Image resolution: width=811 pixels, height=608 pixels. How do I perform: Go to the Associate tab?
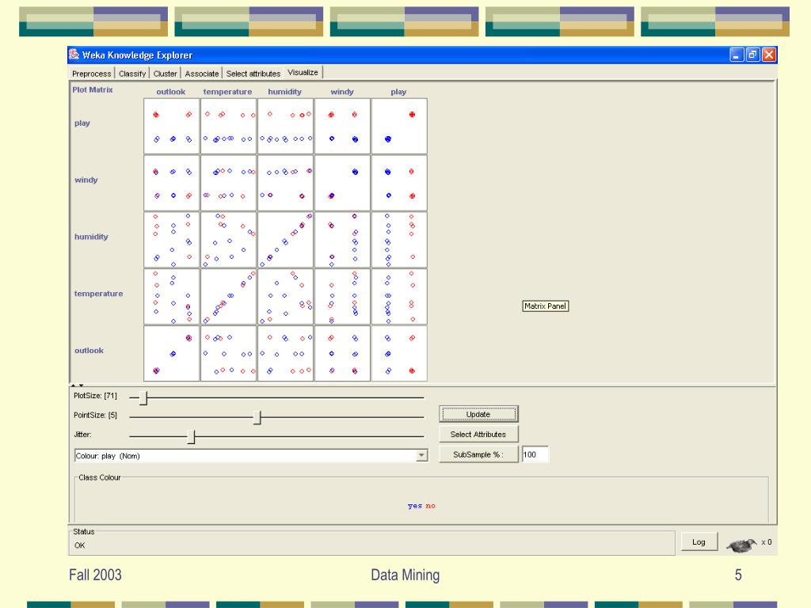202,74
